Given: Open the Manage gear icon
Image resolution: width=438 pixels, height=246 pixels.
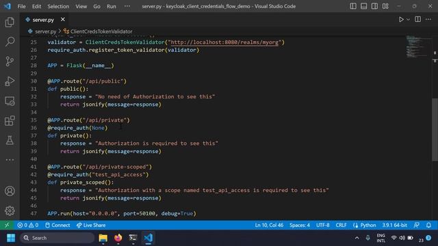Looking at the screenshot, I should pyautogui.click(x=10, y=211).
